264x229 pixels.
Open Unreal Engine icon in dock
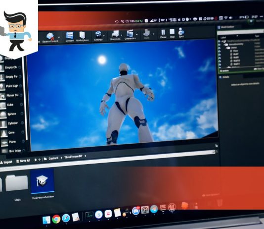pos(172,207)
